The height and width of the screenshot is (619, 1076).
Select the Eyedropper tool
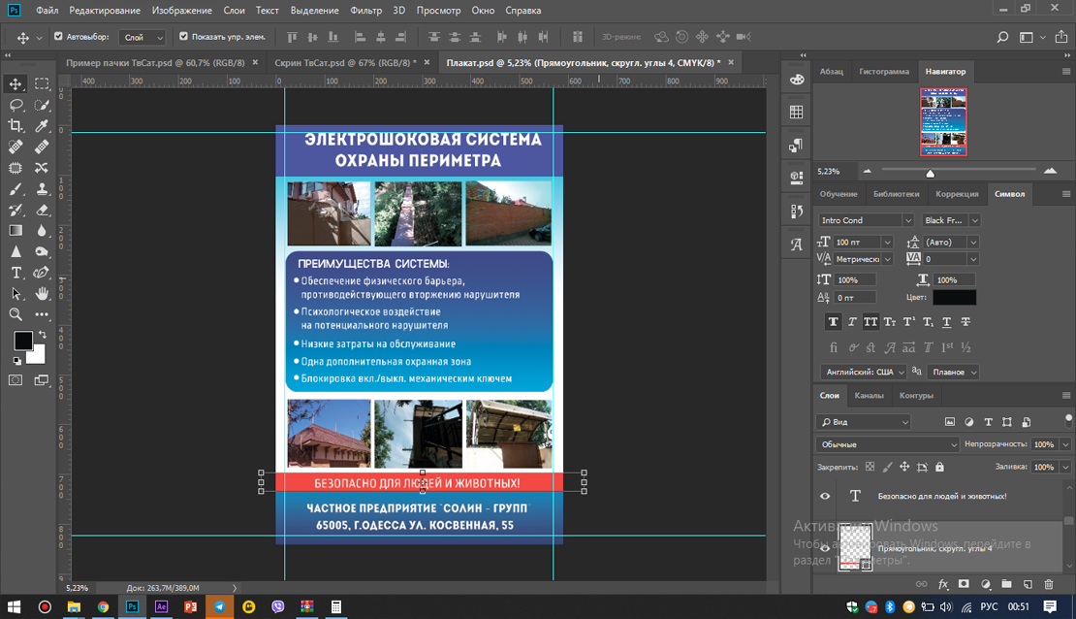[42, 126]
